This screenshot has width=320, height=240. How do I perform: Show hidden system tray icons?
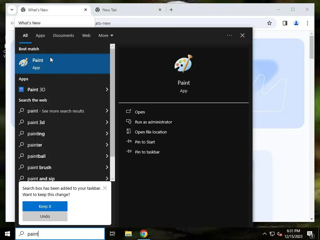(x=264, y=234)
